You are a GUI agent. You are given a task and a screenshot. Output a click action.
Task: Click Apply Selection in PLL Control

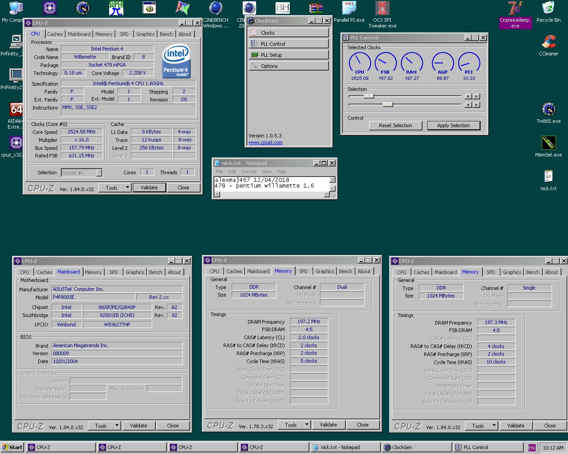(x=454, y=125)
